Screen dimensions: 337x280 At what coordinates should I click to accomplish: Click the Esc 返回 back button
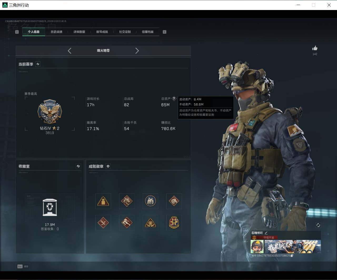click(23, 266)
